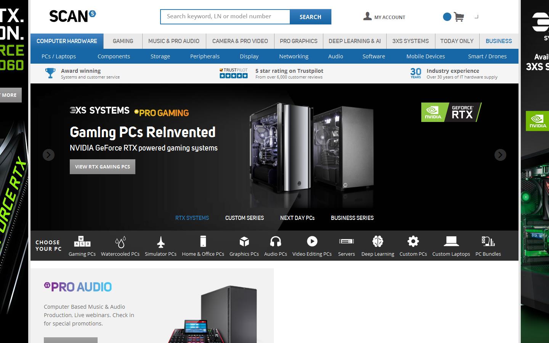Open Video Editing PCs play icon
Image resolution: width=549 pixels, height=343 pixels.
click(312, 242)
